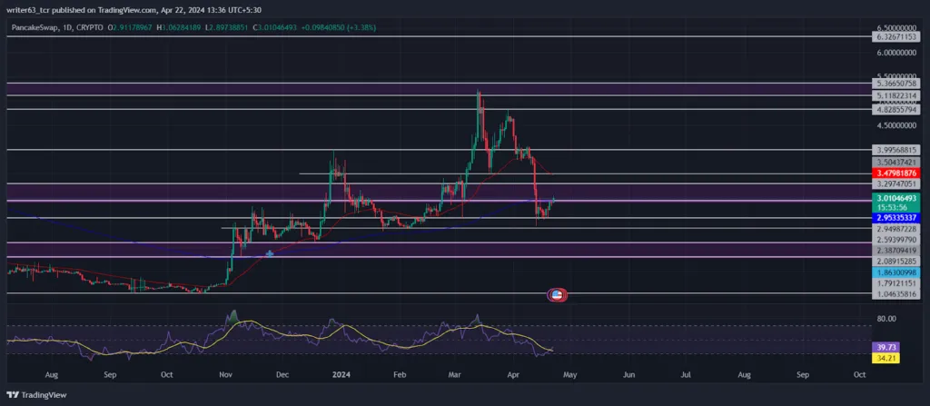The image size is (930, 406).
Task: Click the light blue 1.86300998 label
Action: click(895, 272)
